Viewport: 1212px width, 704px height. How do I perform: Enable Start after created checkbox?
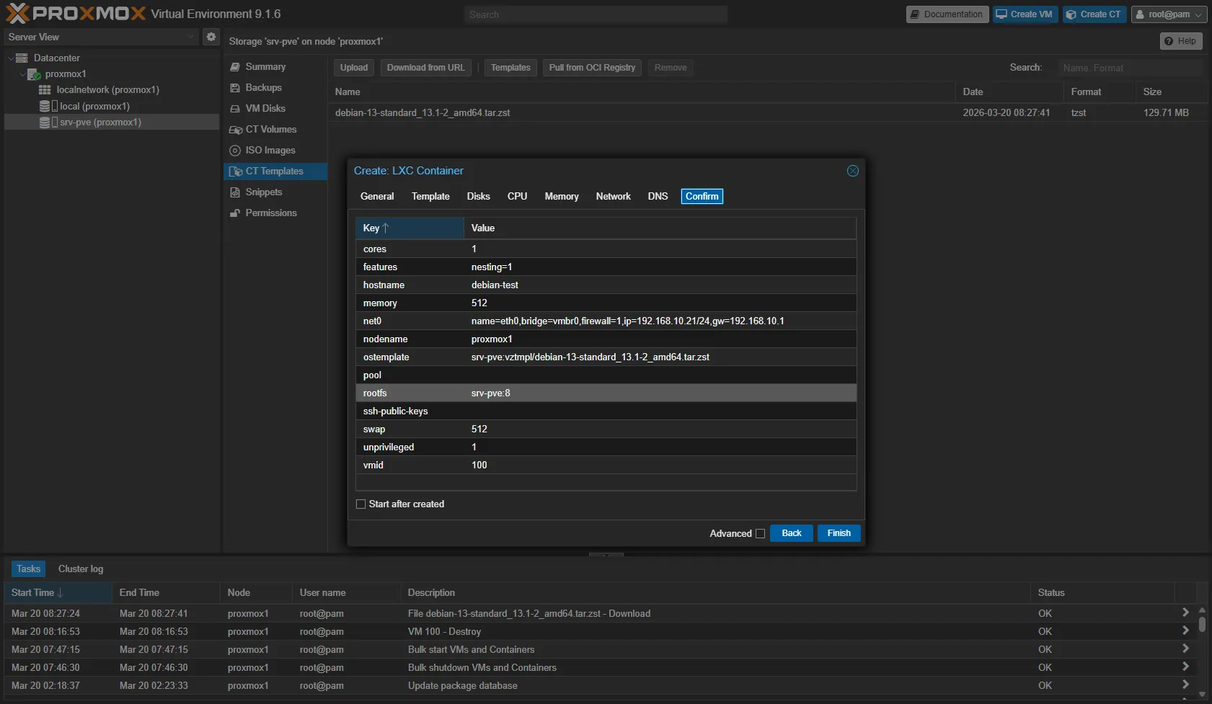point(361,504)
